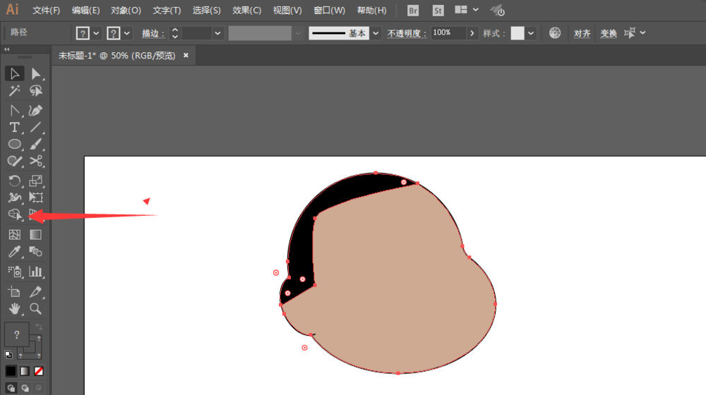Click the 不透明度 opacity input field
The width and height of the screenshot is (706, 395).
pos(448,33)
